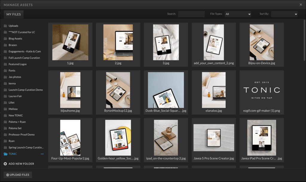Click the plus icon for Add New Folder
This screenshot has height=182, width=306.
pyautogui.click(x=5, y=164)
